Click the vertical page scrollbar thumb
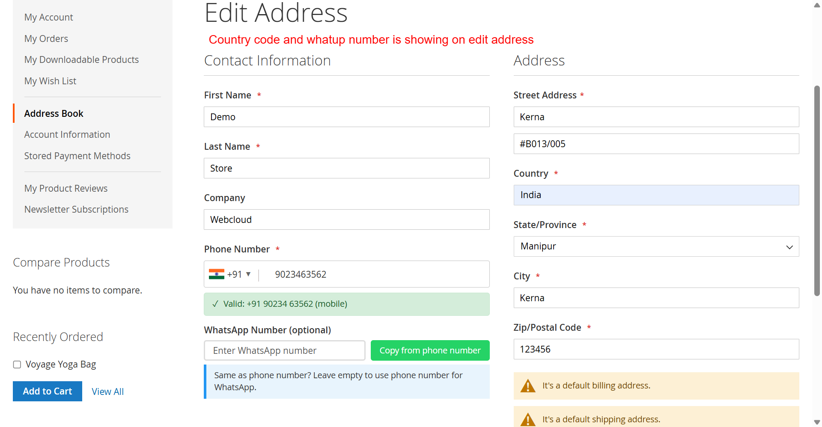822x427 pixels. [x=817, y=190]
